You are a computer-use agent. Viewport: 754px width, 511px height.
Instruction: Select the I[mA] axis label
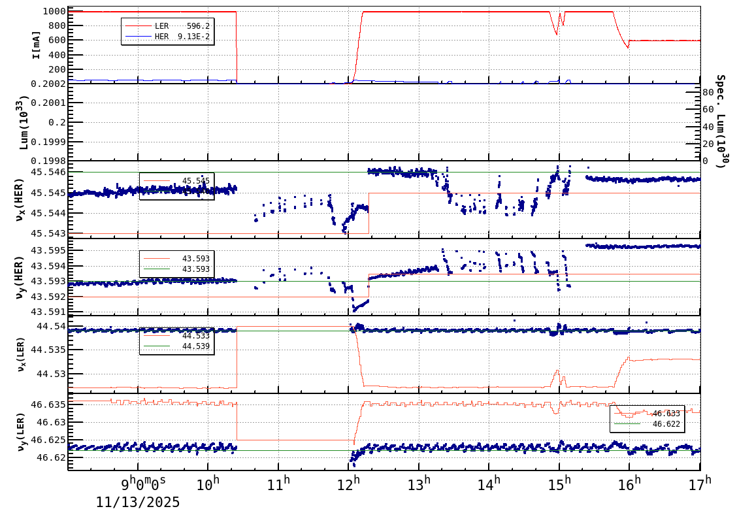36,45
